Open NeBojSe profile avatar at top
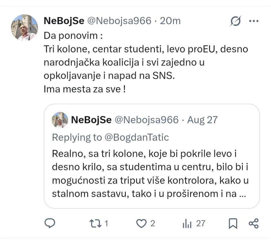 coord(24,28)
